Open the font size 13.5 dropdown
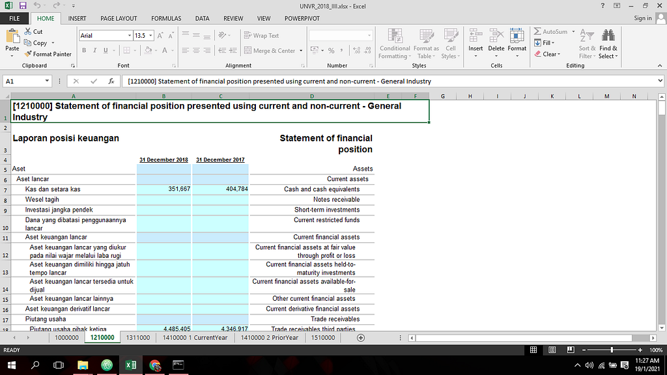This screenshot has height=375, width=667. click(150, 36)
